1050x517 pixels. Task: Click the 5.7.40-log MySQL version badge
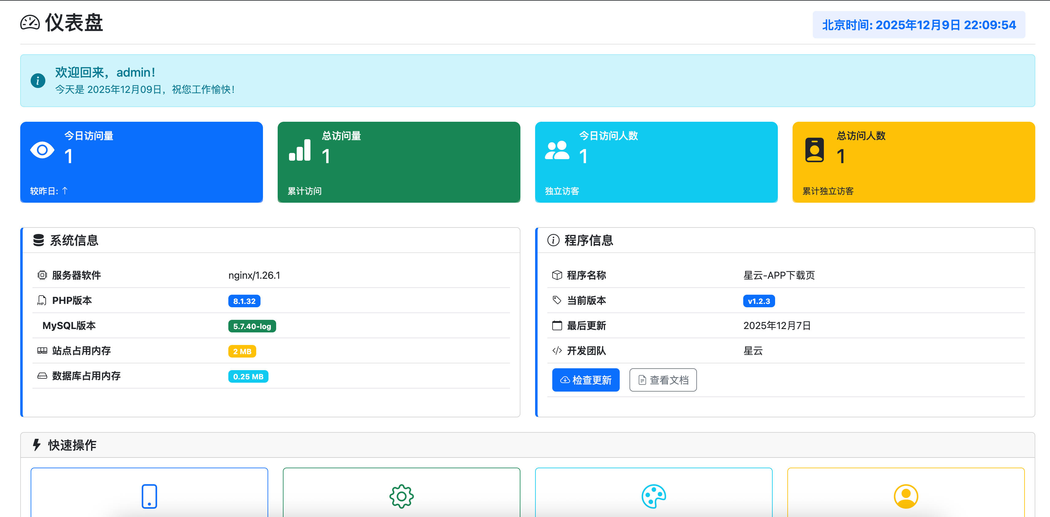click(x=252, y=326)
